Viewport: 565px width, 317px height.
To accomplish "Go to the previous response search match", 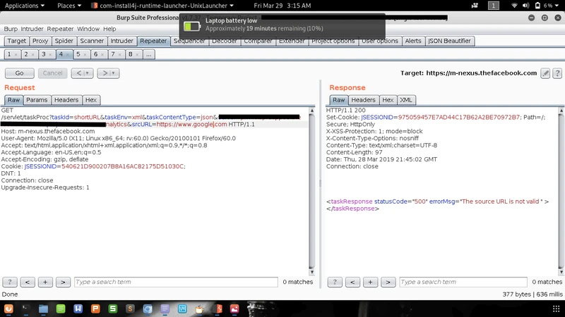I will pos(352,282).
